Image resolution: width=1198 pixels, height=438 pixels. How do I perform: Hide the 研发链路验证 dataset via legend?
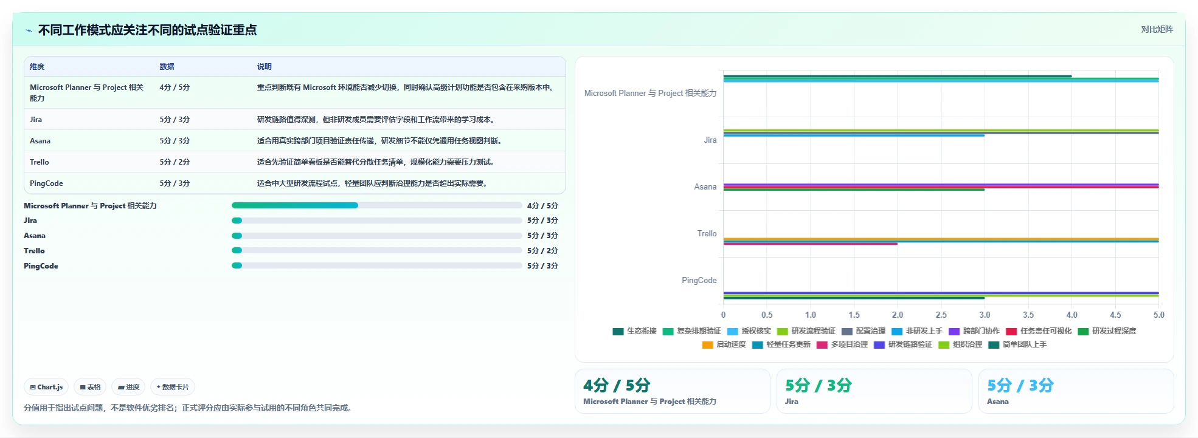[x=902, y=344]
